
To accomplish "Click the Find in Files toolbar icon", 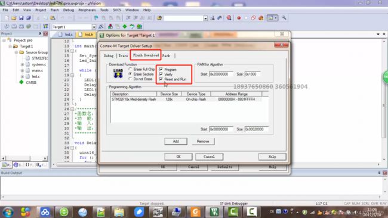I will coord(159,18).
